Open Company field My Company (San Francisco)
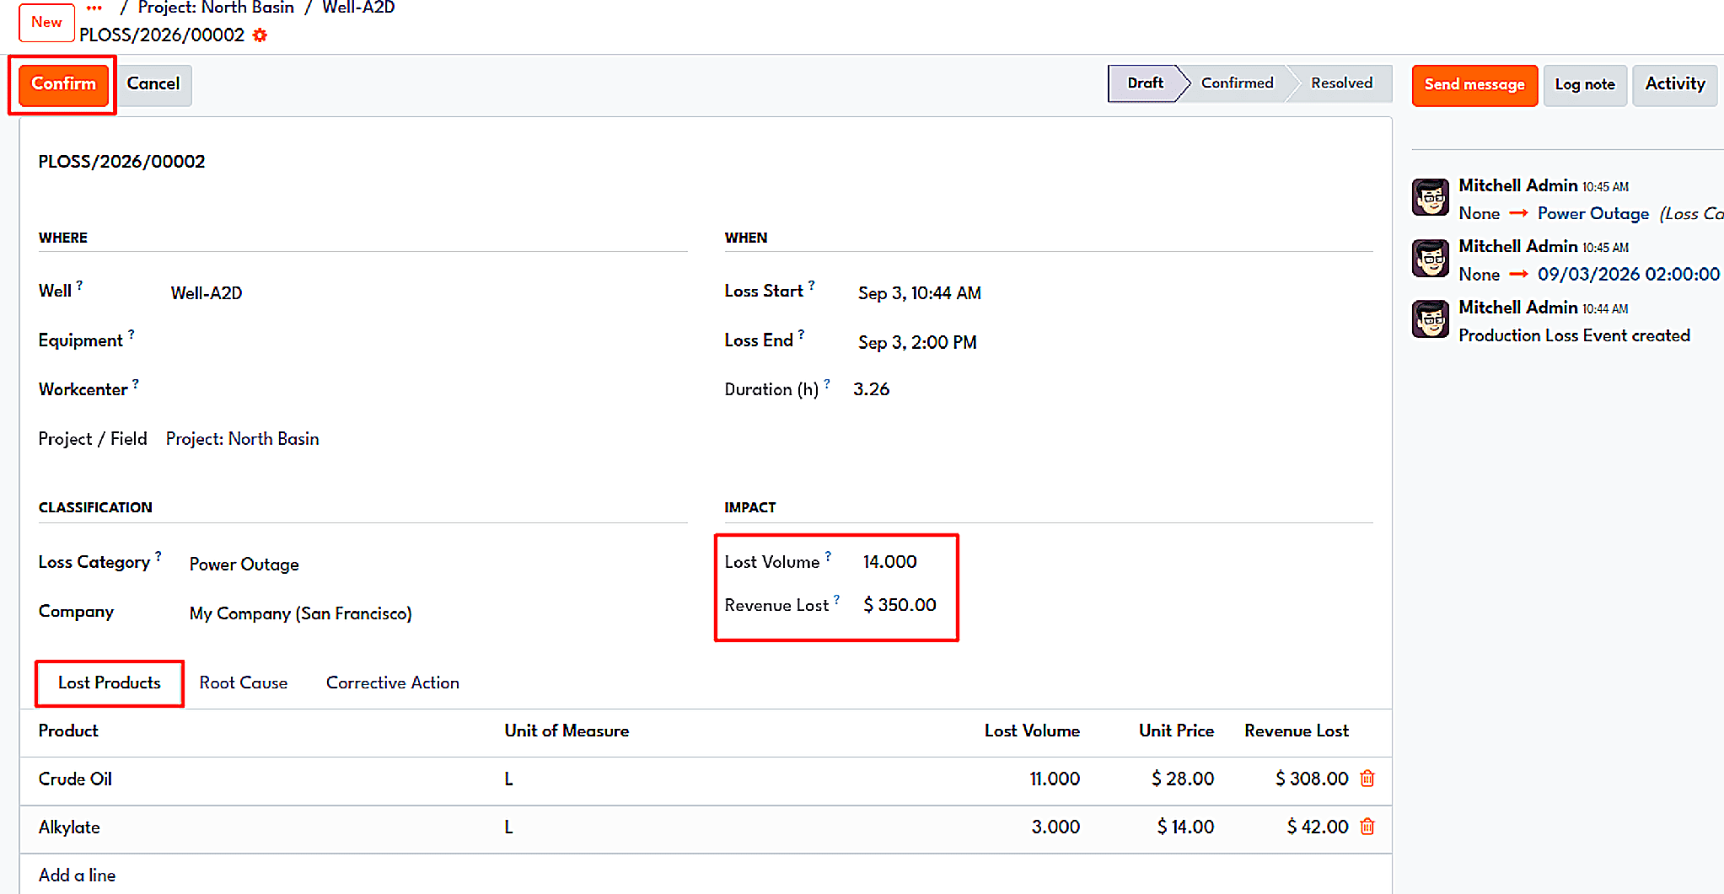1724x894 pixels. coord(438,613)
